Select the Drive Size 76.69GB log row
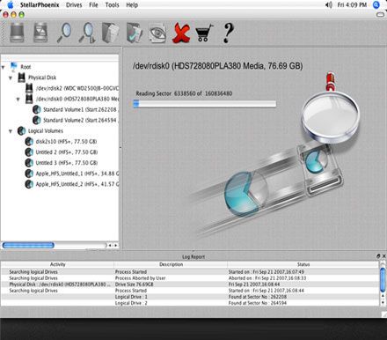The image size is (387, 340). [190, 285]
